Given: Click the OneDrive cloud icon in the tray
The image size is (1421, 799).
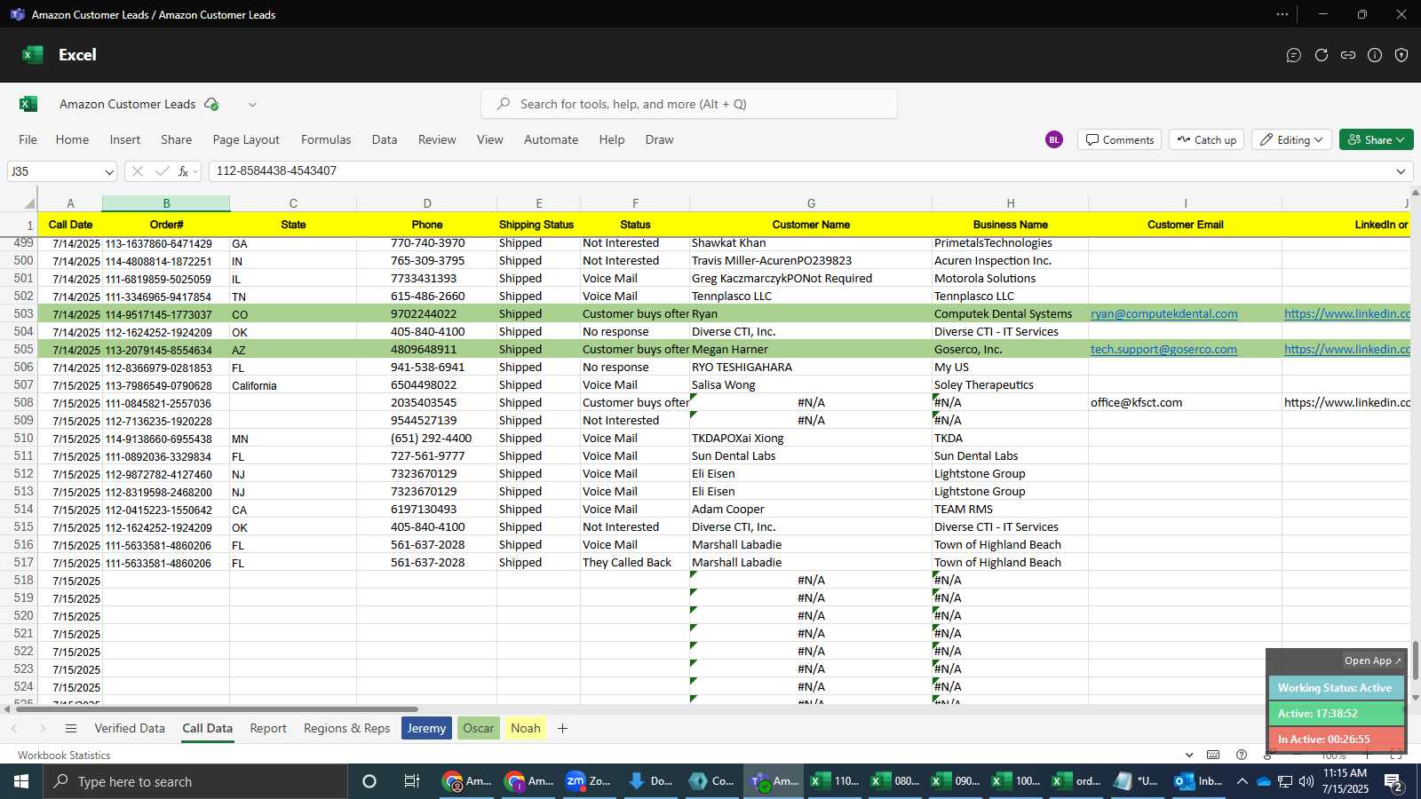Looking at the screenshot, I should click(1263, 781).
